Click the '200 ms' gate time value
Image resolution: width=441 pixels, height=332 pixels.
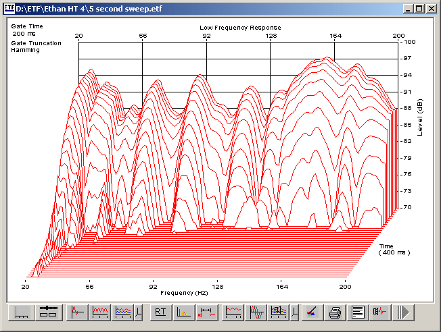tap(24, 34)
